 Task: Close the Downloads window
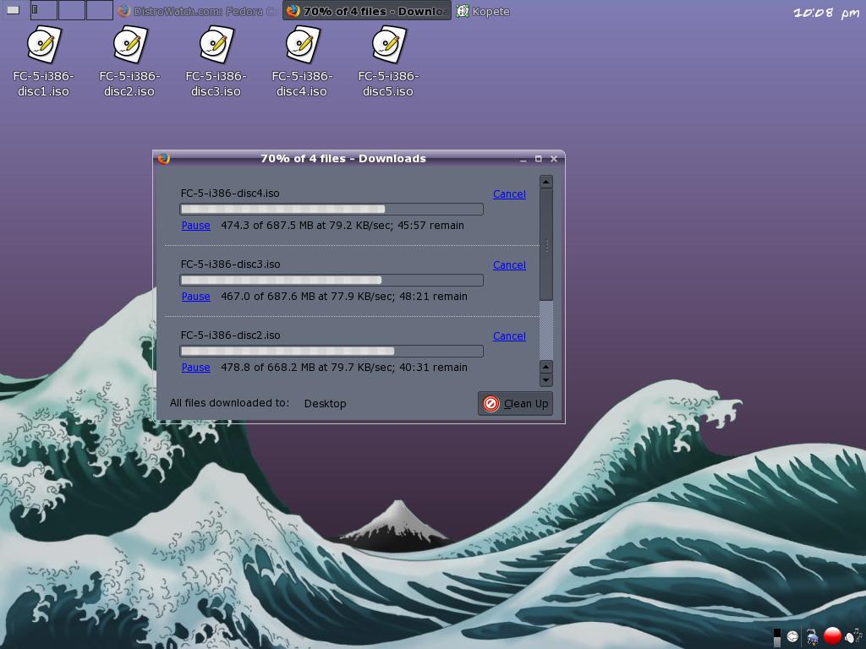tap(553, 159)
